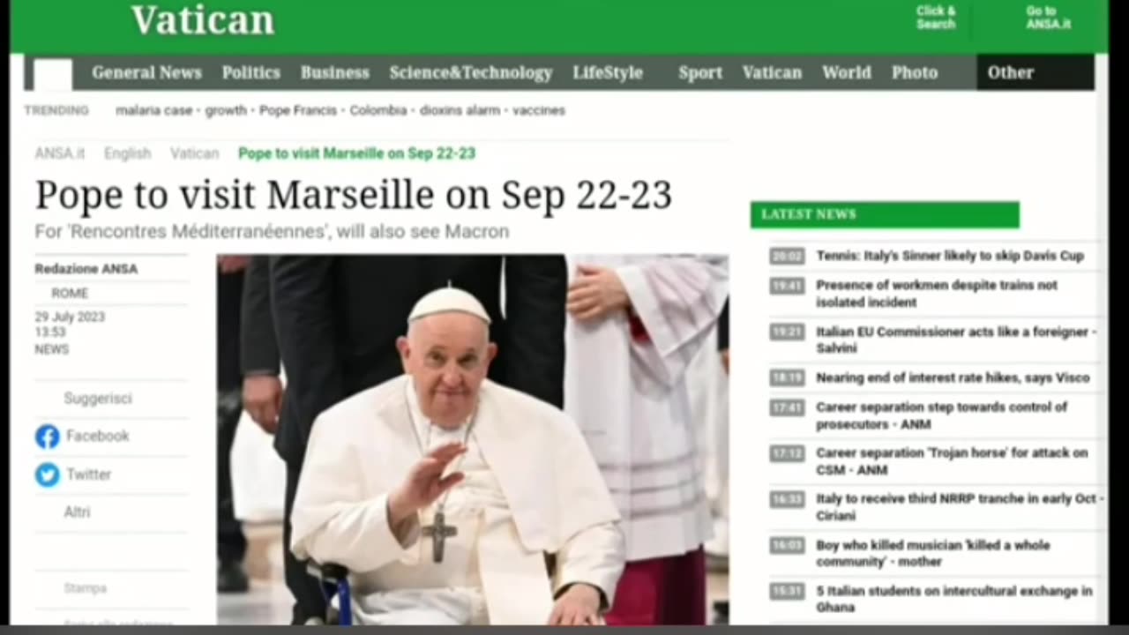Open the Sport menu item

(700, 73)
